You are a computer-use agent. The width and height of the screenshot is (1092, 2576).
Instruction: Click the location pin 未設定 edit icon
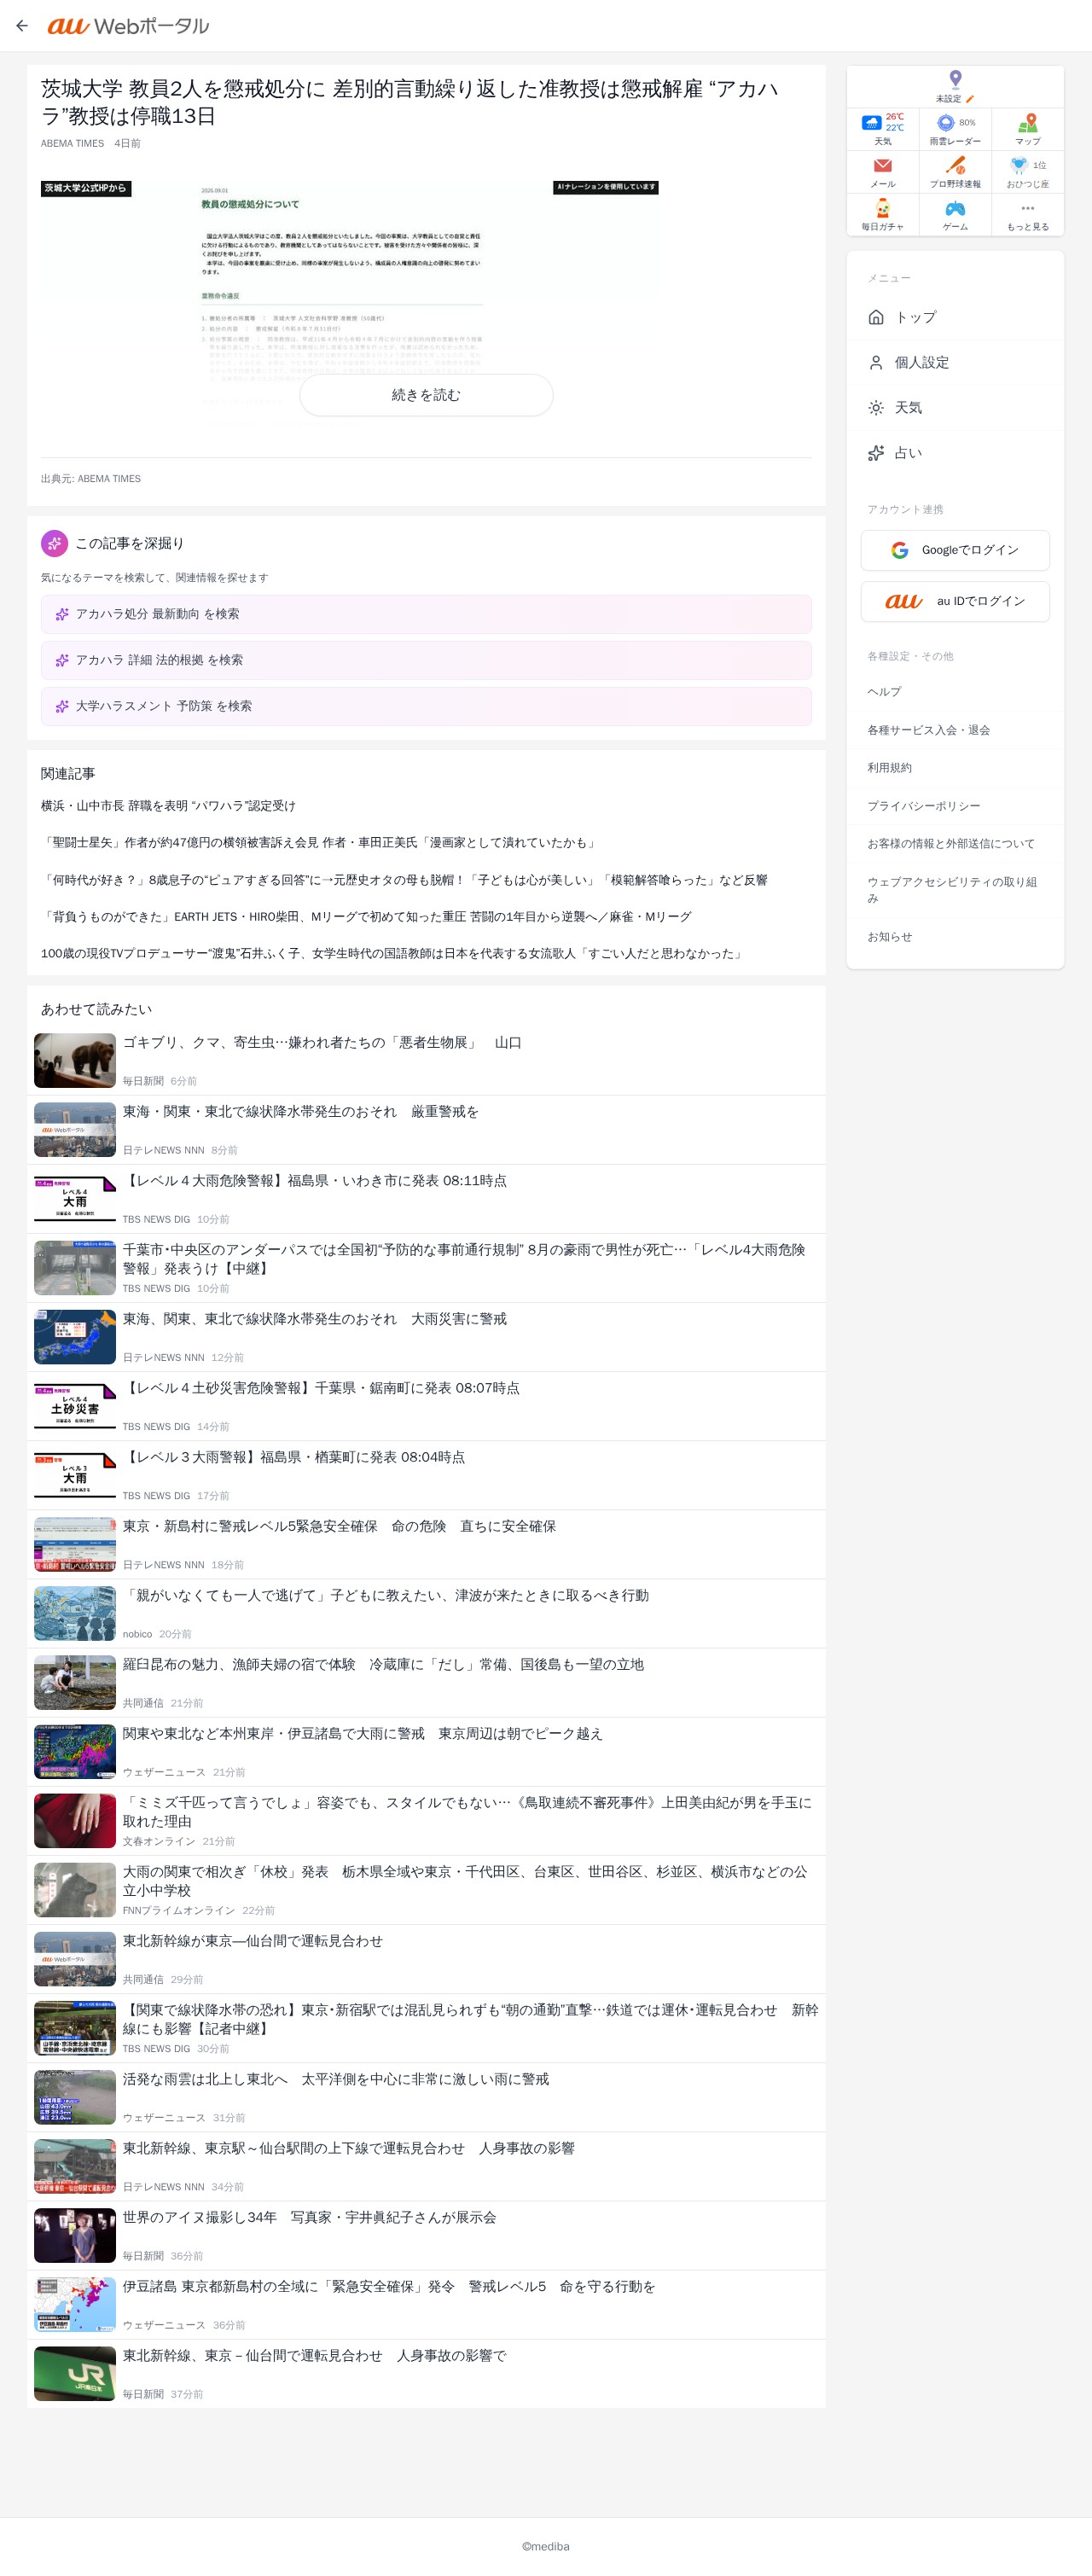(970, 99)
